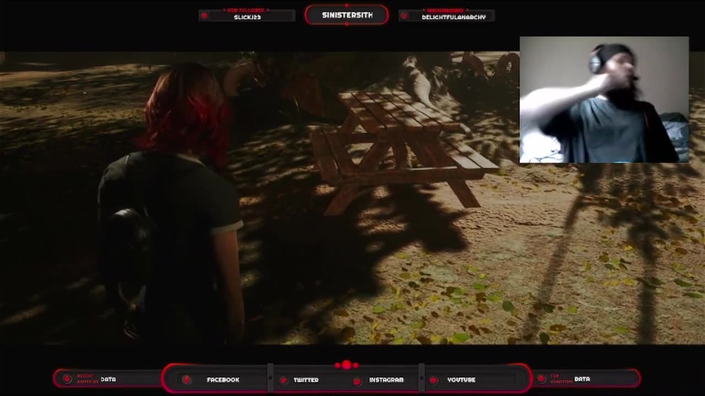Open the TWITTER label
Screen dimensions: 705x396
[x=306, y=380]
